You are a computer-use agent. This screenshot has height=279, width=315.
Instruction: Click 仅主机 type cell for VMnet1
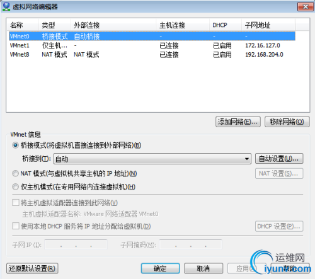tap(54, 45)
